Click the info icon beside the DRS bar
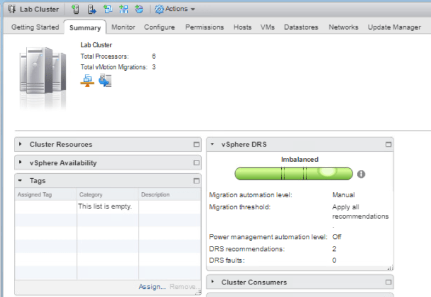The height and width of the screenshot is (297, 431). coord(361,174)
